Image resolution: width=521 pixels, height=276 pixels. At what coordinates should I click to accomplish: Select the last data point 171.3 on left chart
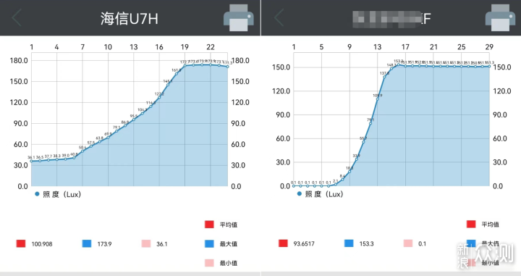pyautogui.click(x=228, y=67)
